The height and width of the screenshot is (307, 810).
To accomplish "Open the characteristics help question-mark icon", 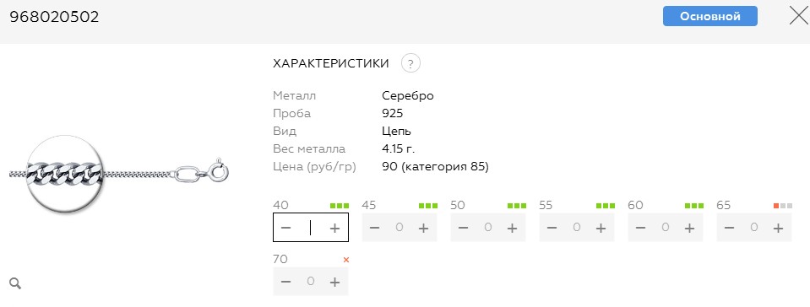I will pos(410,64).
